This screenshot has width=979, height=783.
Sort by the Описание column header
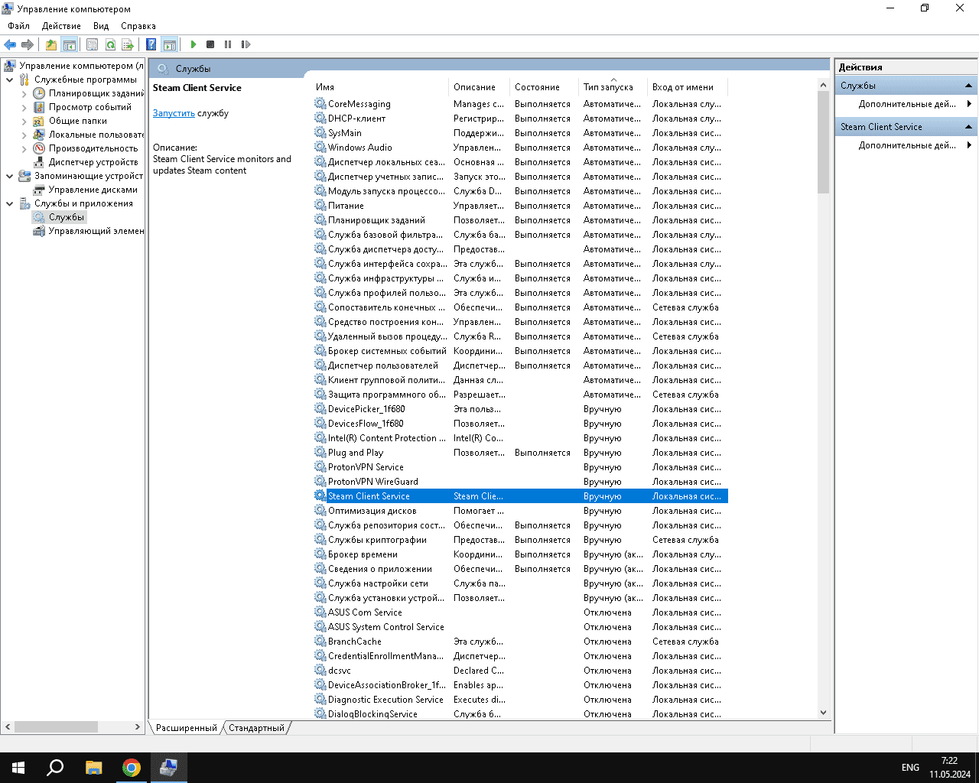[480, 87]
